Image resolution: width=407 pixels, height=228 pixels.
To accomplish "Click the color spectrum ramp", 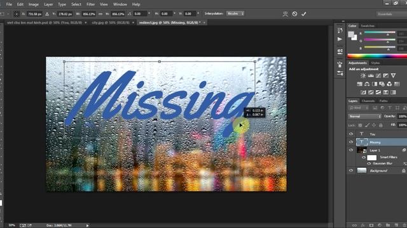I will coord(377,56).
